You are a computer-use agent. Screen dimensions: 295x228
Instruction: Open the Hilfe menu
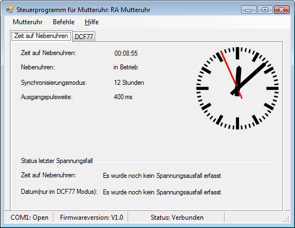click(91, 22)
